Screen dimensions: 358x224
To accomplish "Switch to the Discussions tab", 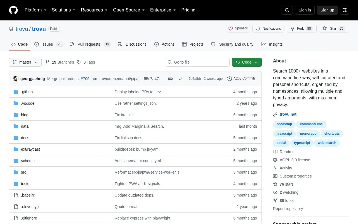I will tap(132, 44).
